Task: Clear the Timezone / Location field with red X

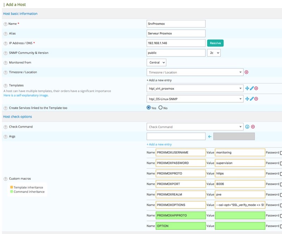Action: tap(246, 72)
